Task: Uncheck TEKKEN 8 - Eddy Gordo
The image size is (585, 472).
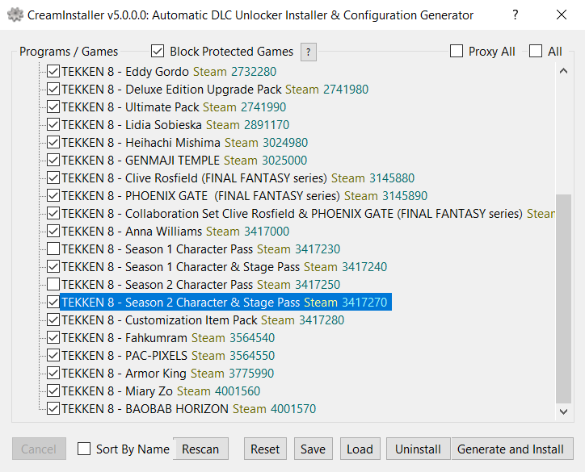Action: click(x=53, y=72)
